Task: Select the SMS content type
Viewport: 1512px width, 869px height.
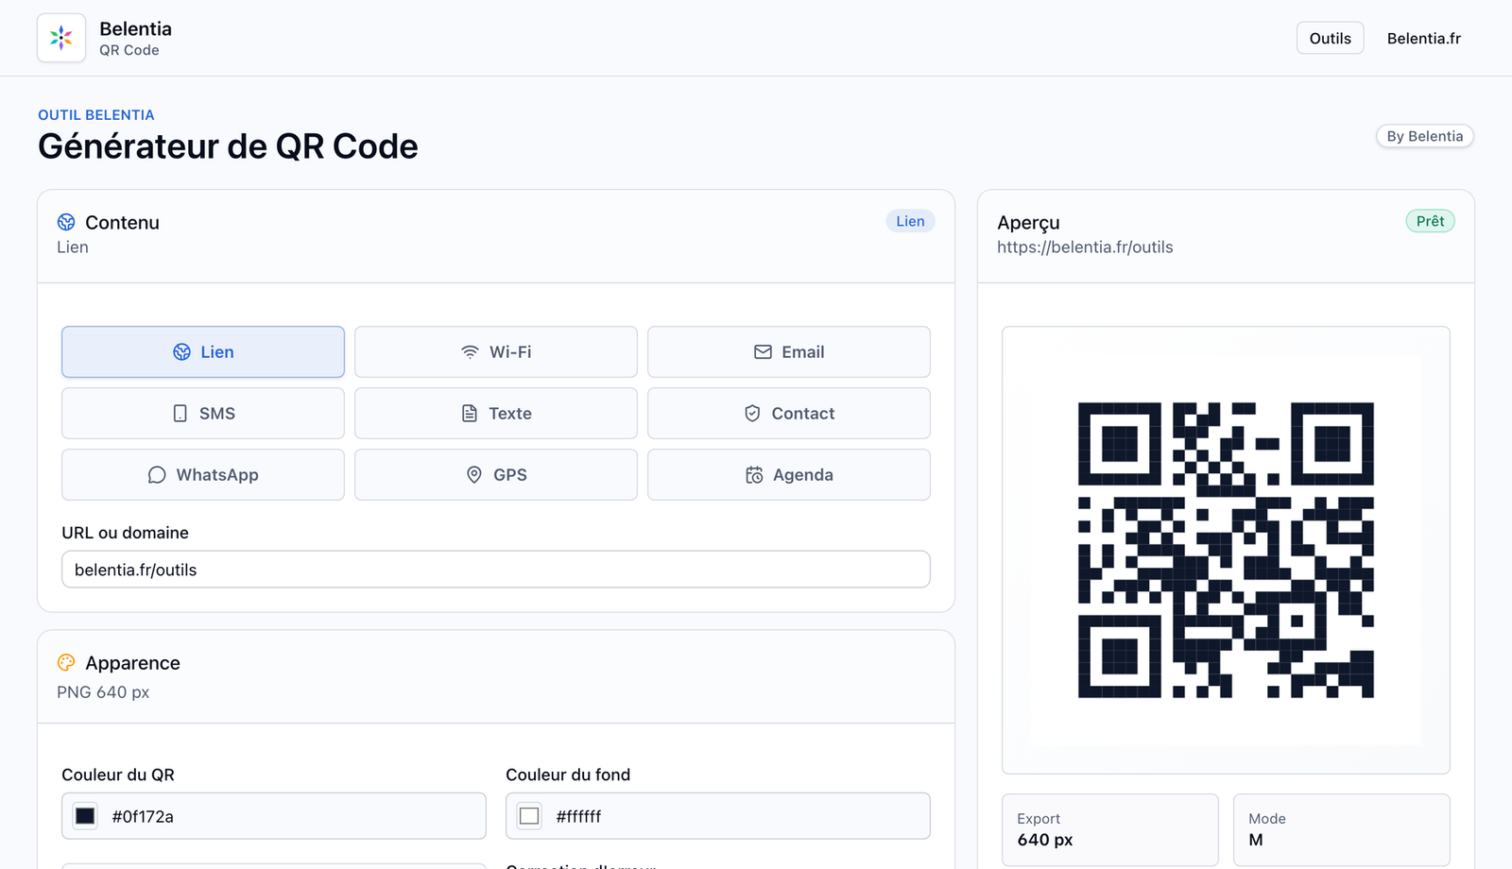Action: coord(203,414)
